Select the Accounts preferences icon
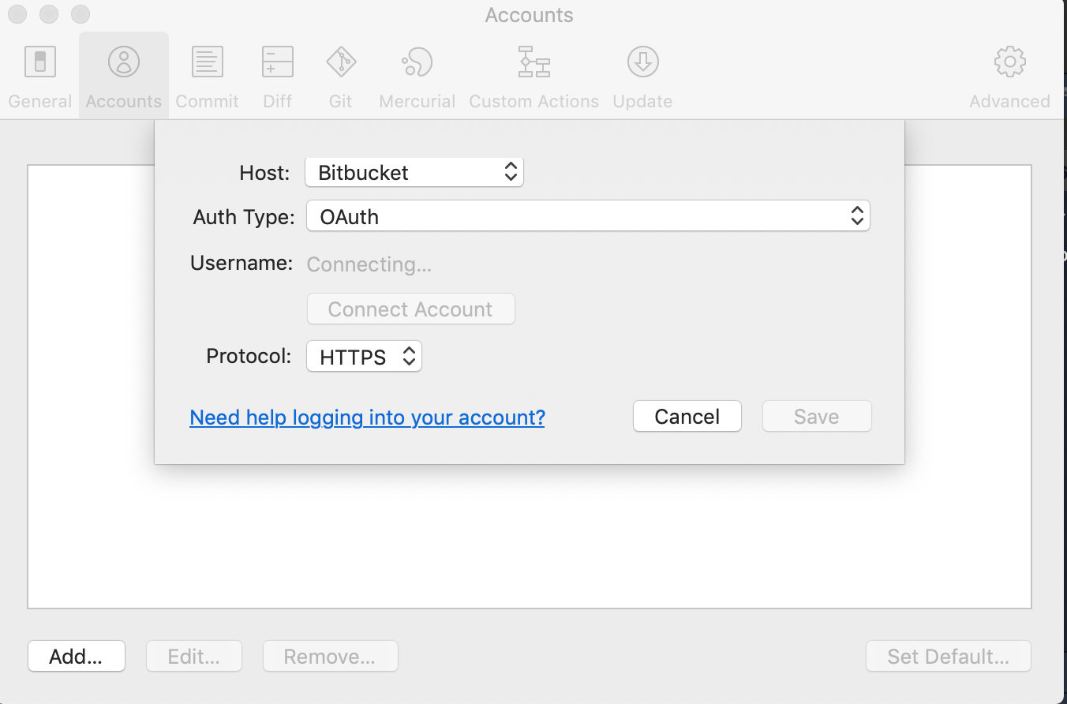 point(124,62)
